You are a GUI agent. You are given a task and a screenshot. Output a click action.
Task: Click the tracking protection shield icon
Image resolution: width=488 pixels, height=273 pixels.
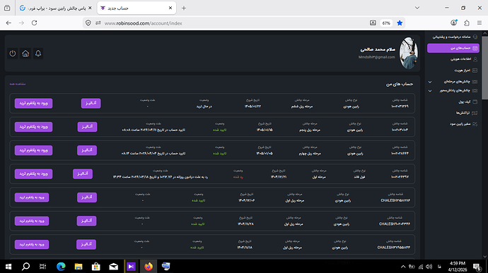(x=88, y=23)
